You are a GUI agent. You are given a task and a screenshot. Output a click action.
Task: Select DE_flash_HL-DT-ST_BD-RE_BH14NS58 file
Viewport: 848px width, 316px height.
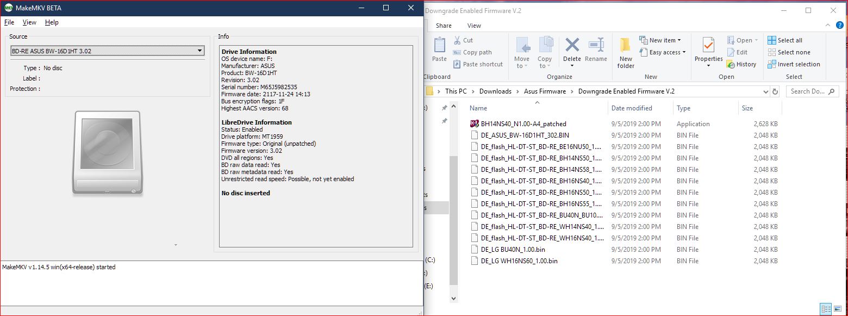tap(536, 170)
